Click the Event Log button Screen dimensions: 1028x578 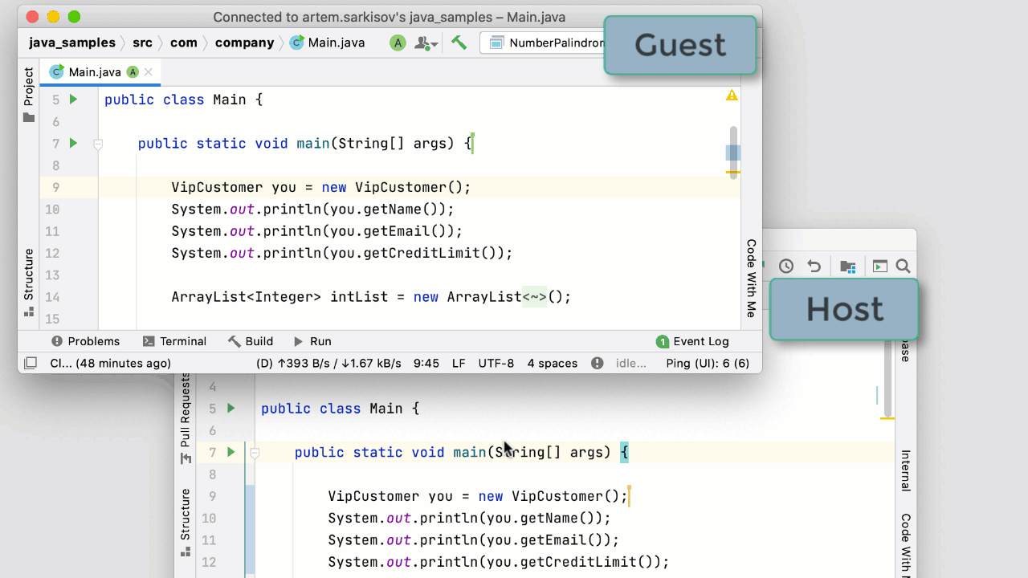point(692,341)
